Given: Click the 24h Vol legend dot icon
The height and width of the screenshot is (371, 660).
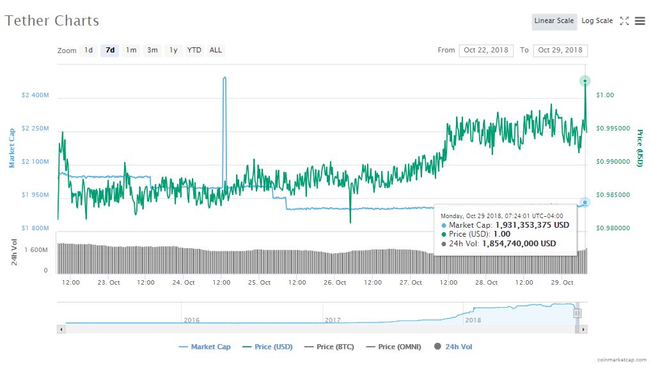Looking at the screenshot, I should (438, 347).
